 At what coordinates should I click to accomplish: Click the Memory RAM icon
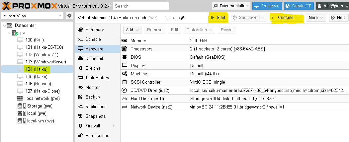[124, 40]
